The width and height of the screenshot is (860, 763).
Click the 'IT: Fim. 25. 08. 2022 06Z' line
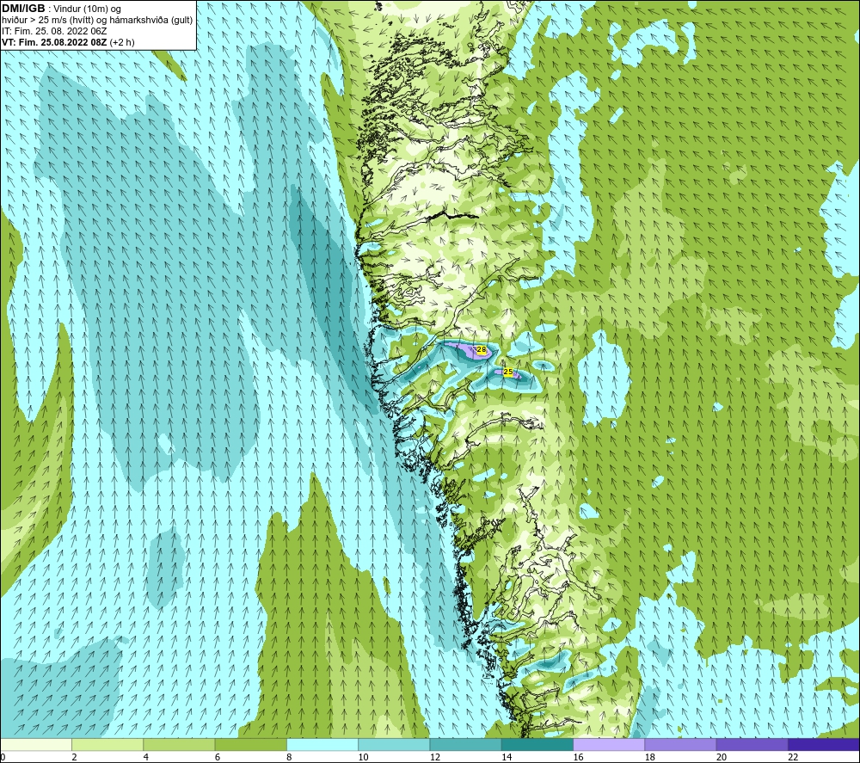point(54,31)
